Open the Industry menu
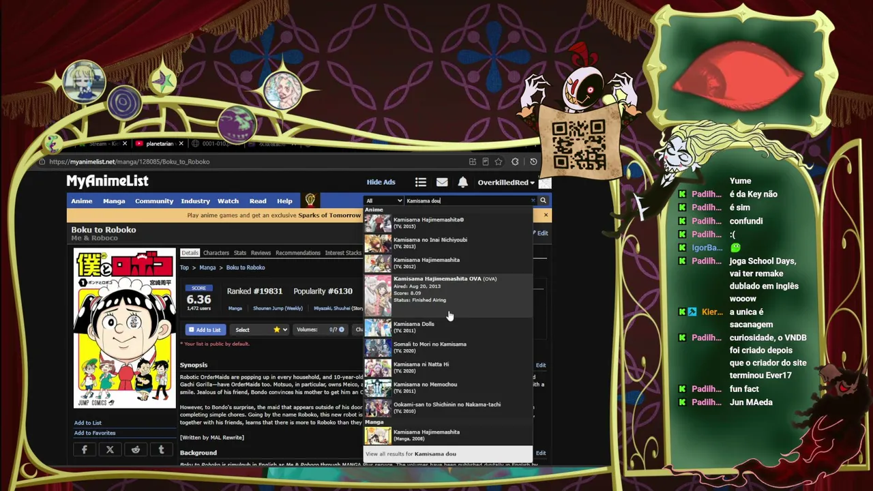 click(x=196, y=200)
